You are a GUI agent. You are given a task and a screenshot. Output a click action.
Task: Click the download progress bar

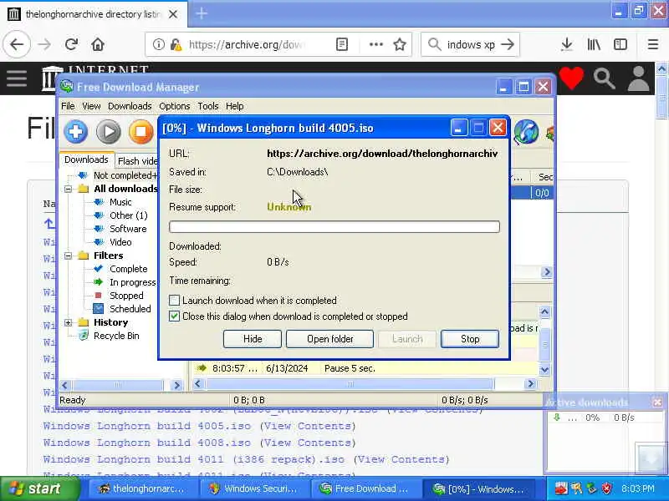click(x=334, y=226)
